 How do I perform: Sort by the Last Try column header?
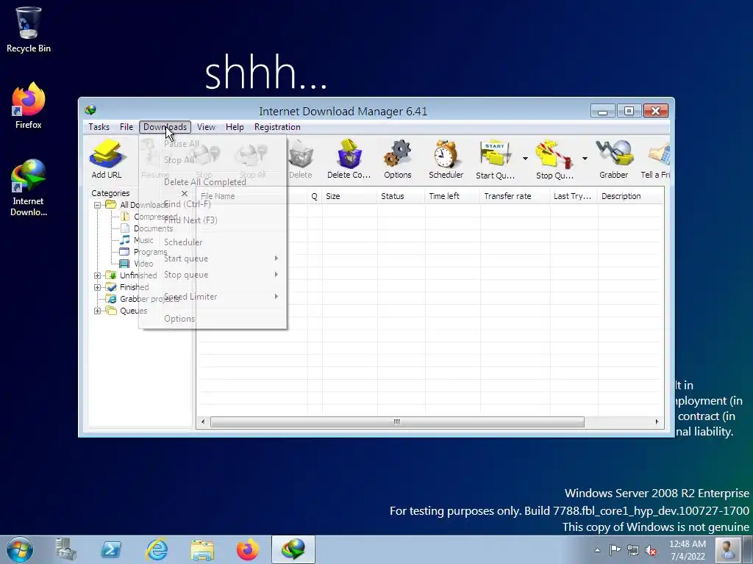(574, 196)
